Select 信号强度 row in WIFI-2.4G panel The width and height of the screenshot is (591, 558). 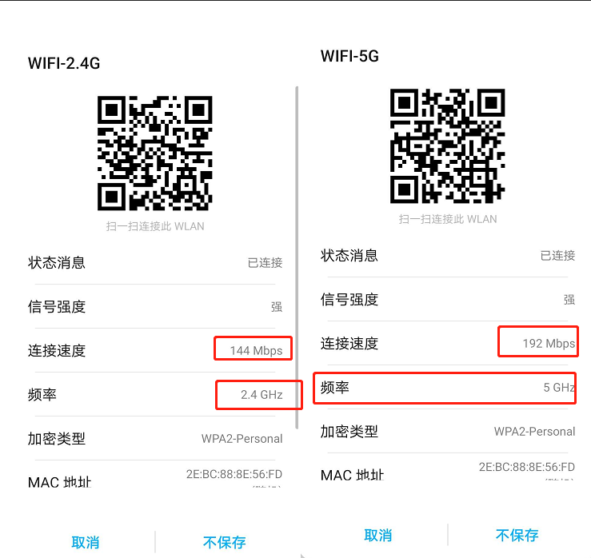(x=155, y=307)
